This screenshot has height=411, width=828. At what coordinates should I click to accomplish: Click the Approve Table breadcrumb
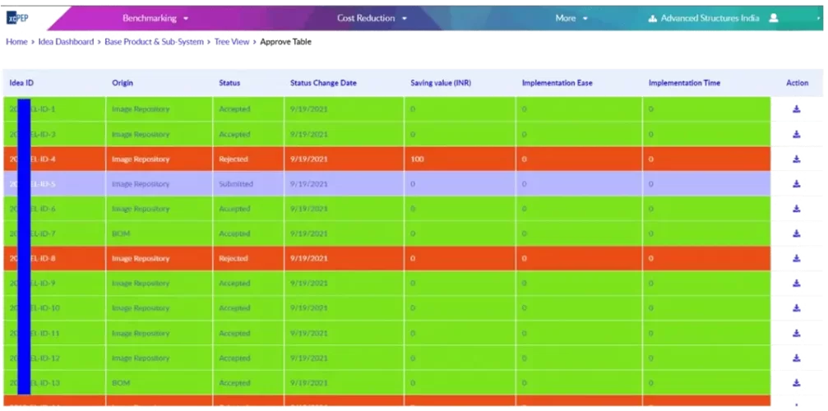point(285,42)
